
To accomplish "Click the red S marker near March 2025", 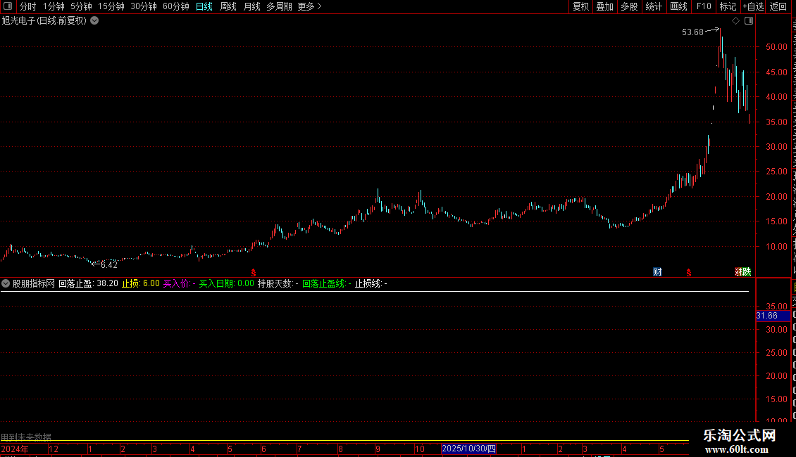I will coord(689,273).
